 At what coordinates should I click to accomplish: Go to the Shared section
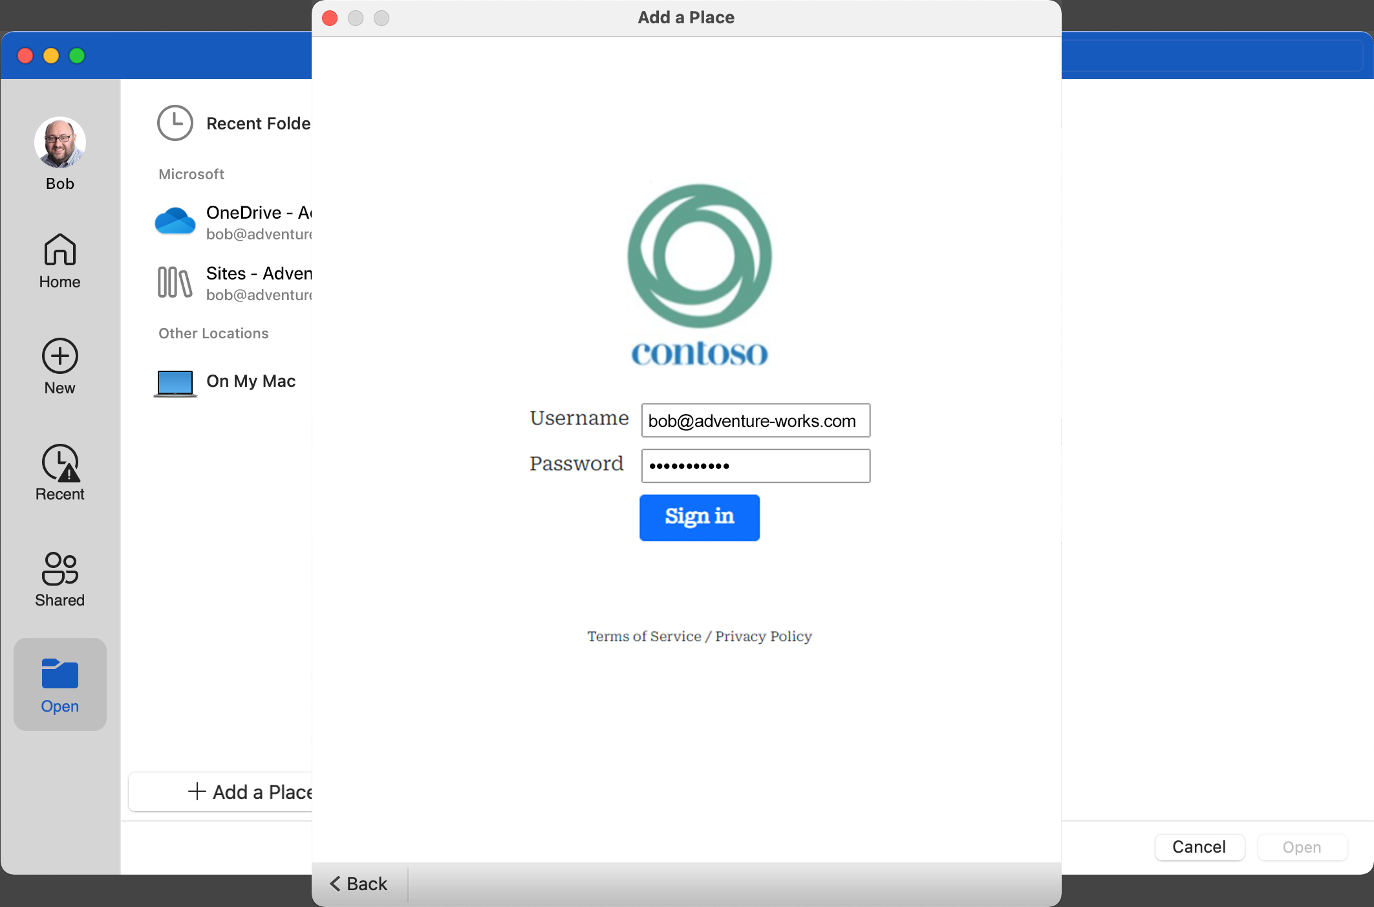point(59,569)
